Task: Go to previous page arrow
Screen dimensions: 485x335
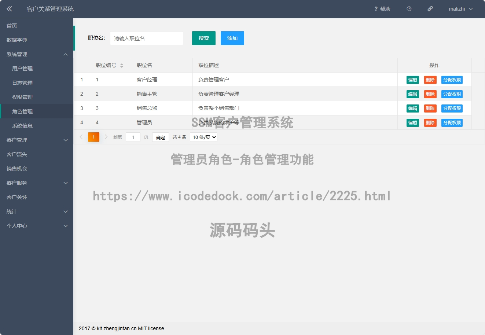Action: pos(81,137)
